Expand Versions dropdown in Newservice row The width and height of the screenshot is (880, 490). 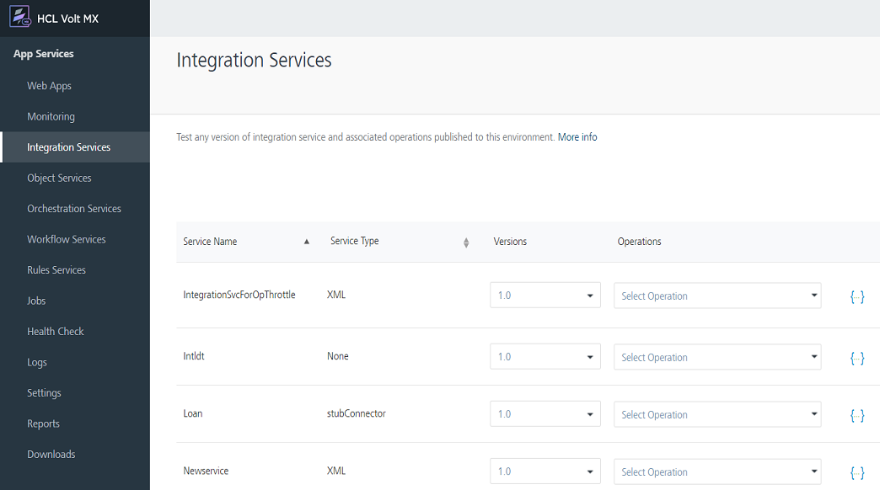(545, 471)
